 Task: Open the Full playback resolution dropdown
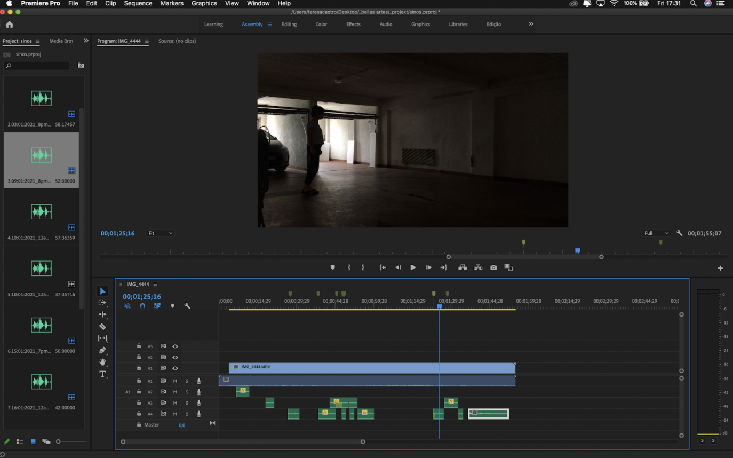656,233
